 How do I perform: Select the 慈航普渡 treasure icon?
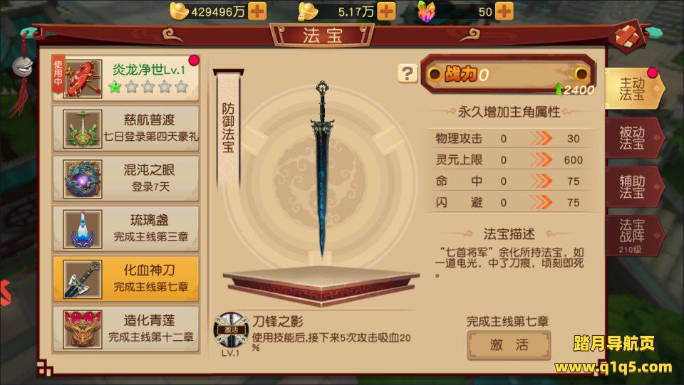(83, 129)
